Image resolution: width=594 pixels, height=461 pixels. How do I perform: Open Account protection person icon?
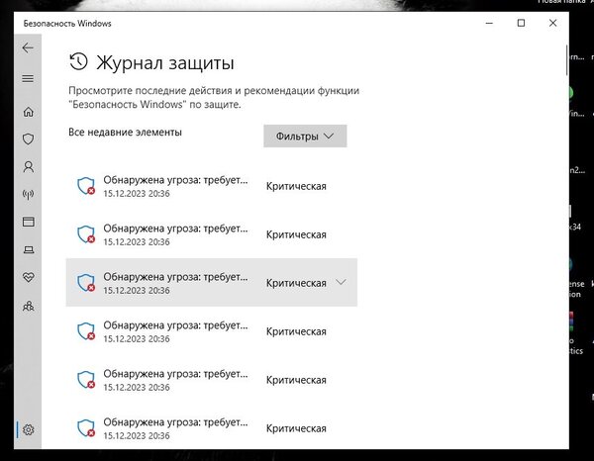[x=29, y=167]
